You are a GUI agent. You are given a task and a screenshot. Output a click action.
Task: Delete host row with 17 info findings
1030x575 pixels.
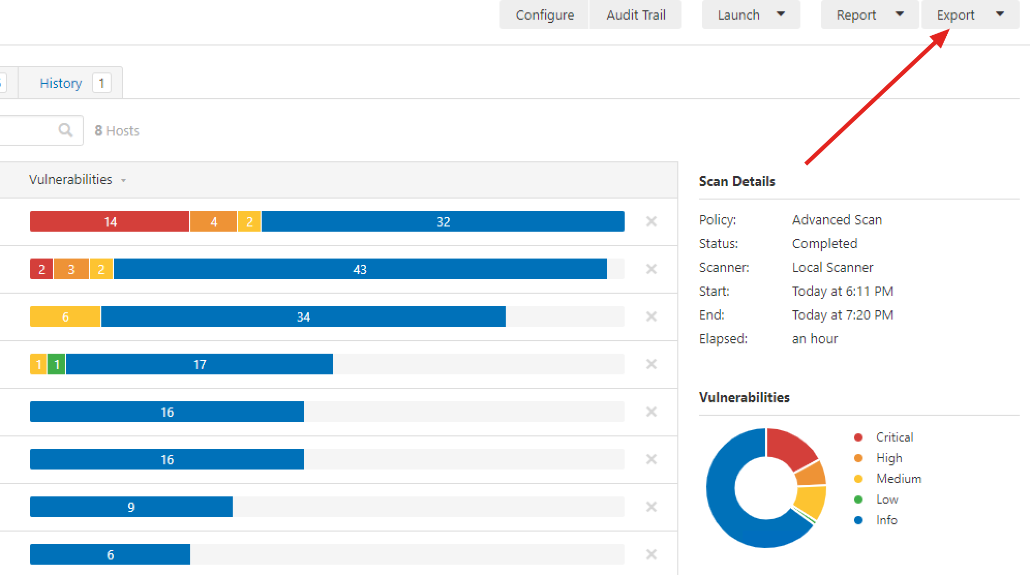click(651, 364)
